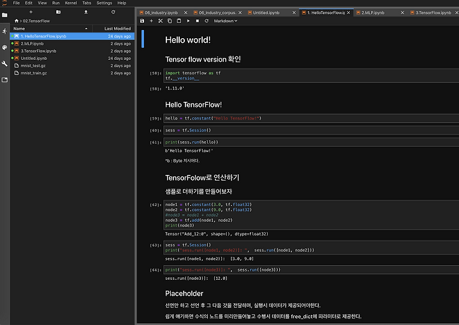Switch to the 06_Industry_corpus tab

click(x=217, y=13)
